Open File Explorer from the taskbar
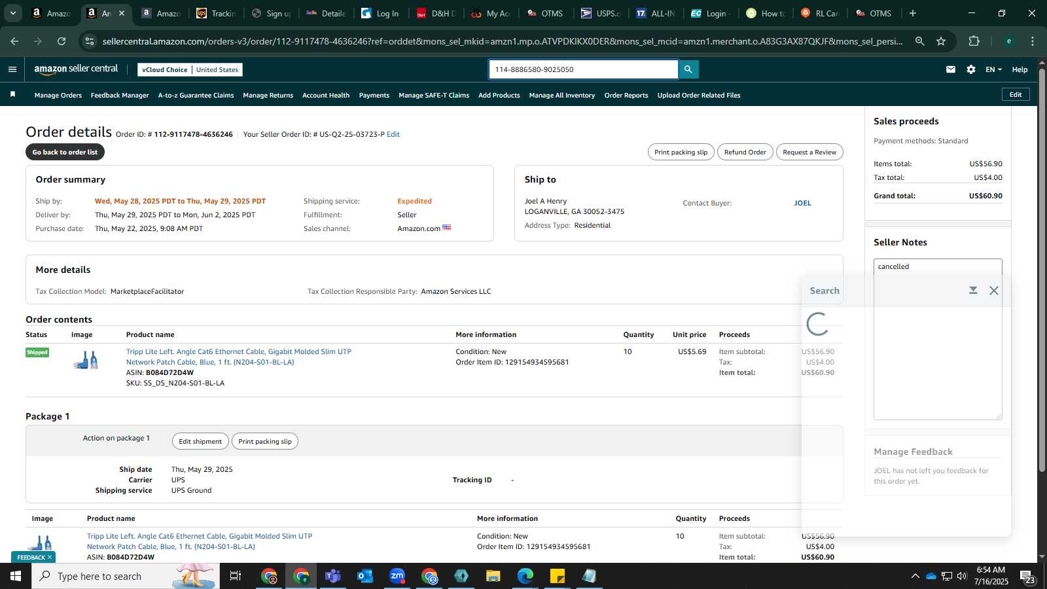 pyautogui.click(x=493, y=576)
